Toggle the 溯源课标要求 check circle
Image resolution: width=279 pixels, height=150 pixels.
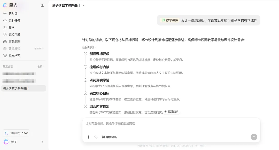coord(86,54)
